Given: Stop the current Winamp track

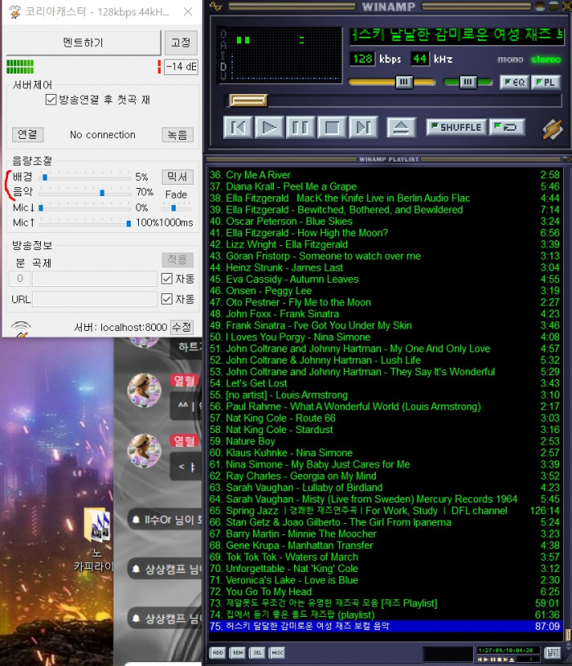Looking at the screenshot, I should tap(332, 127).
